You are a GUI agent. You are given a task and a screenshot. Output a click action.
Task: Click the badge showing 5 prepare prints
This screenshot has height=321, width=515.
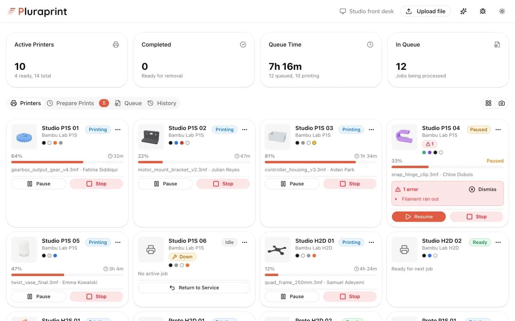click(x=104, y=103)
